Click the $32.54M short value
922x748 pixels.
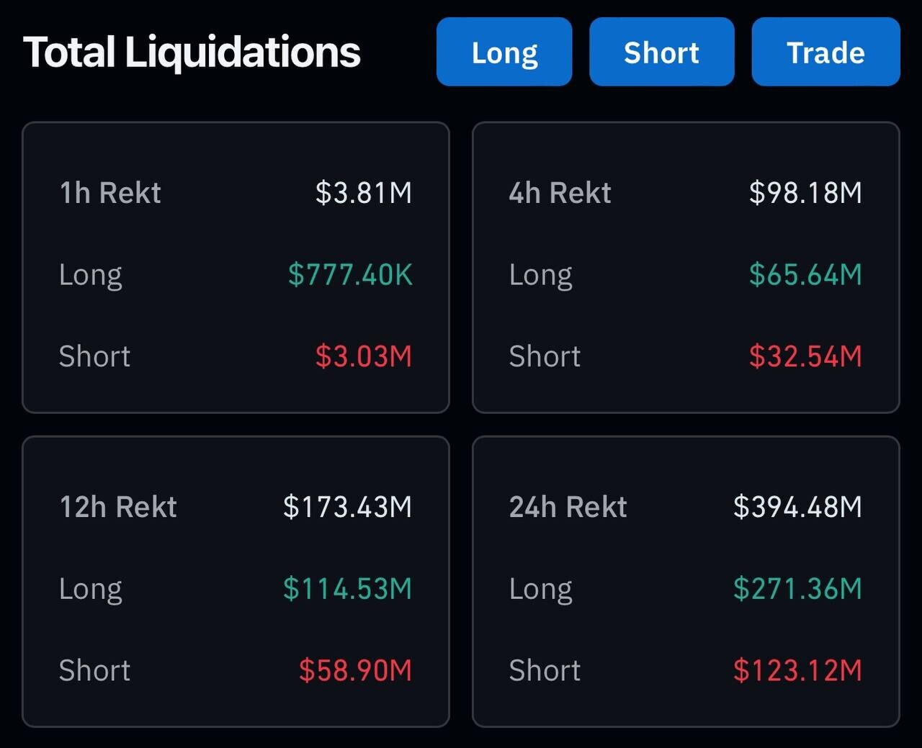coord(805,356)
